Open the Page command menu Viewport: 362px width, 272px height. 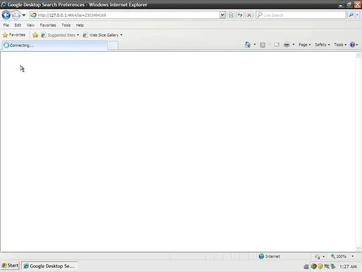pyautogui.click(x=304, y=45)
